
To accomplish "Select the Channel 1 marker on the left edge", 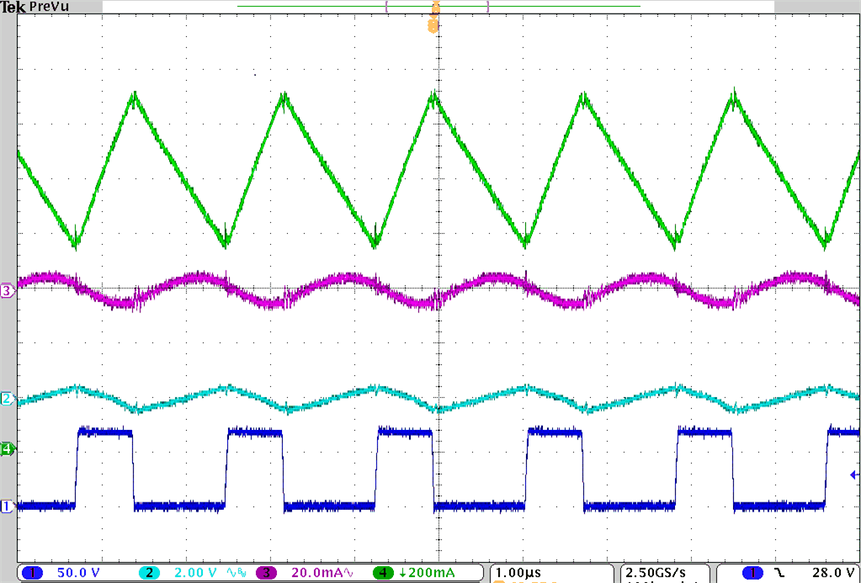I will [7, 505].
